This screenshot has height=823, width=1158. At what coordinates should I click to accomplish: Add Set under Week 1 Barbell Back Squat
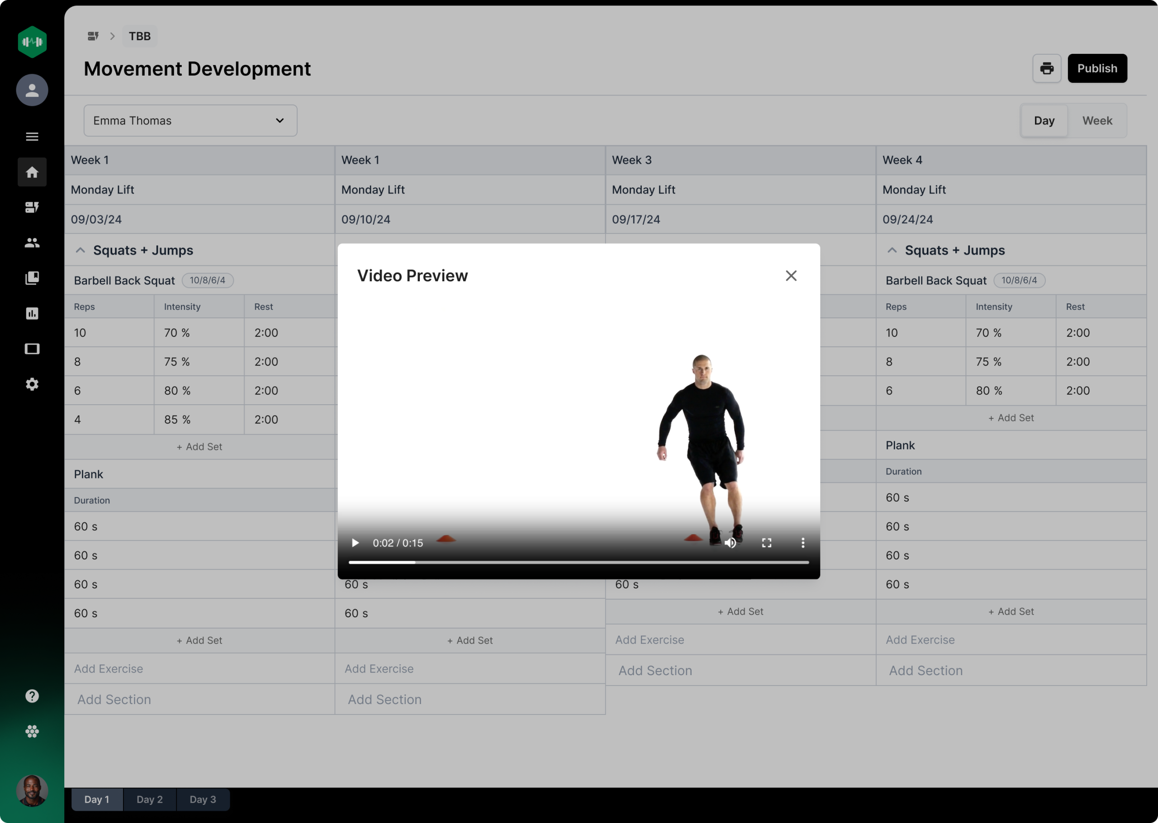(199, 446)
